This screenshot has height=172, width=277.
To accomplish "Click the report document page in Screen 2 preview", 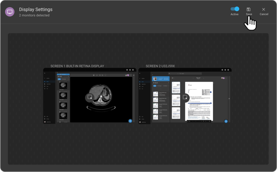I will click(199, 101).
